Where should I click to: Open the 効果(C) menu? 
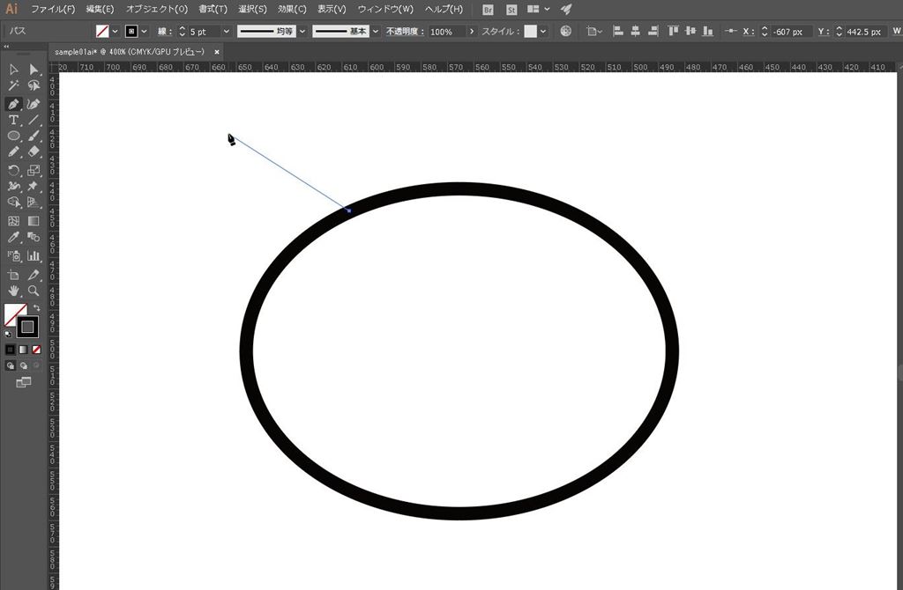292,9
